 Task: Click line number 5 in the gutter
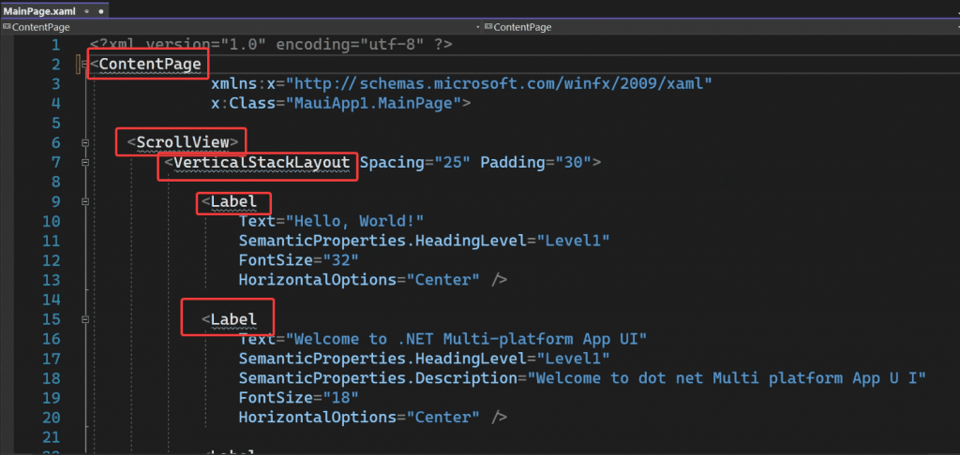[x=55, y=123]
